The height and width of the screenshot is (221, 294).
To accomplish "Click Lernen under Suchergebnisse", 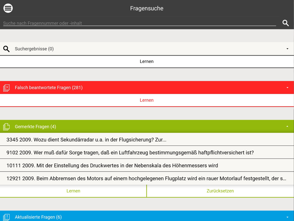I will [x=147, y=62].
